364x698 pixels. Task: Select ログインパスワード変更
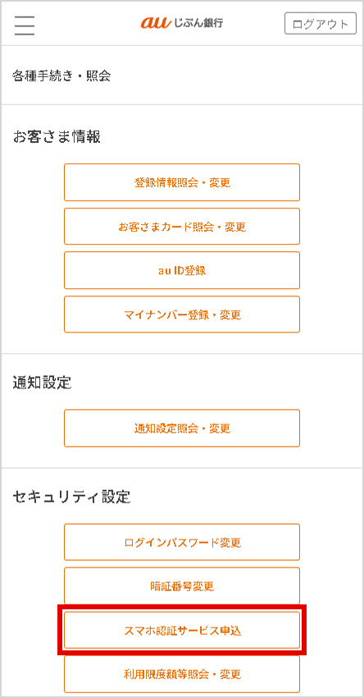pos(182,542)
